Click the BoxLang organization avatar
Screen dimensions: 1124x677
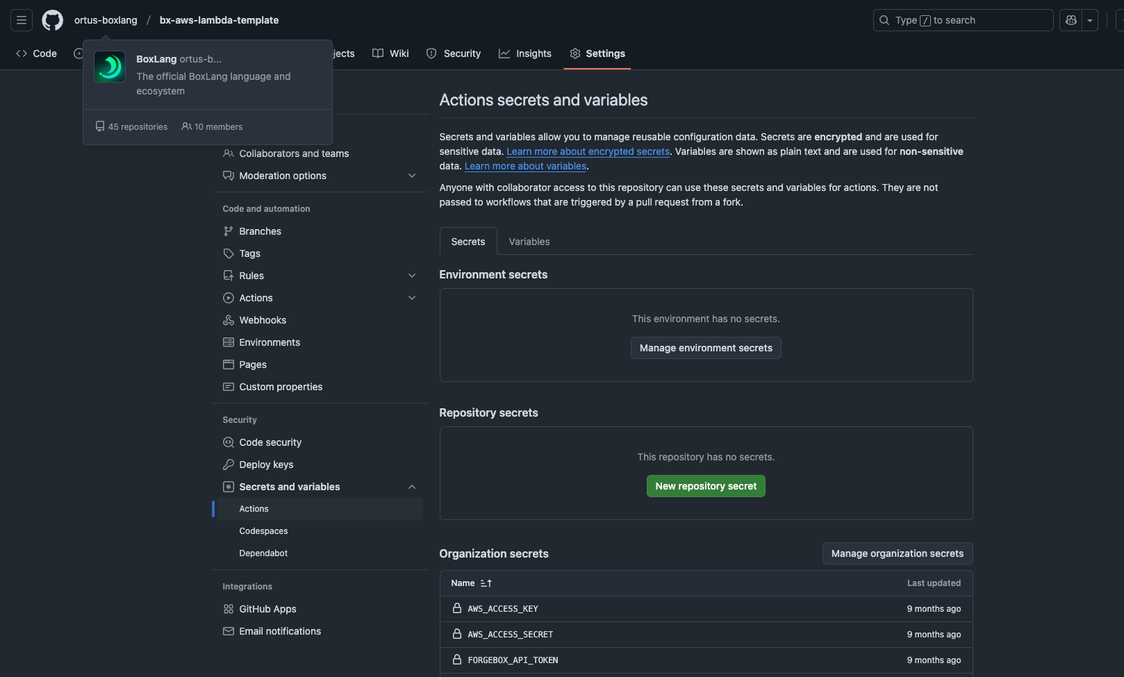point(110,67)
